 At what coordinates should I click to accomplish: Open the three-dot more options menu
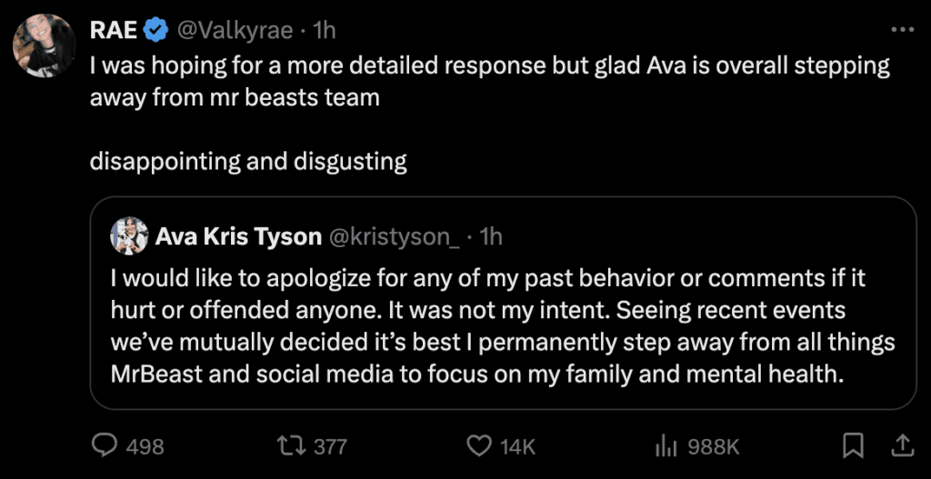pyautogui.click(x=901, y=30)
